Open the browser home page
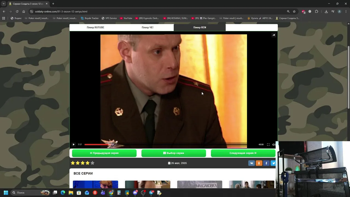The width and height of the screenshot is (350, 197). click(x=24, y=11)
